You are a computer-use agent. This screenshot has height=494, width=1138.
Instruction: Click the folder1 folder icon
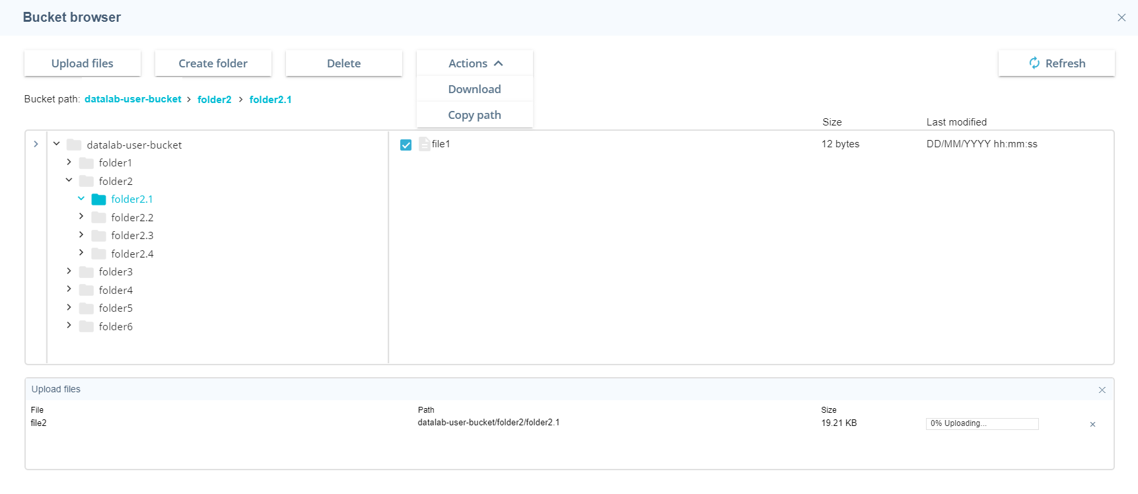(86, 163)
